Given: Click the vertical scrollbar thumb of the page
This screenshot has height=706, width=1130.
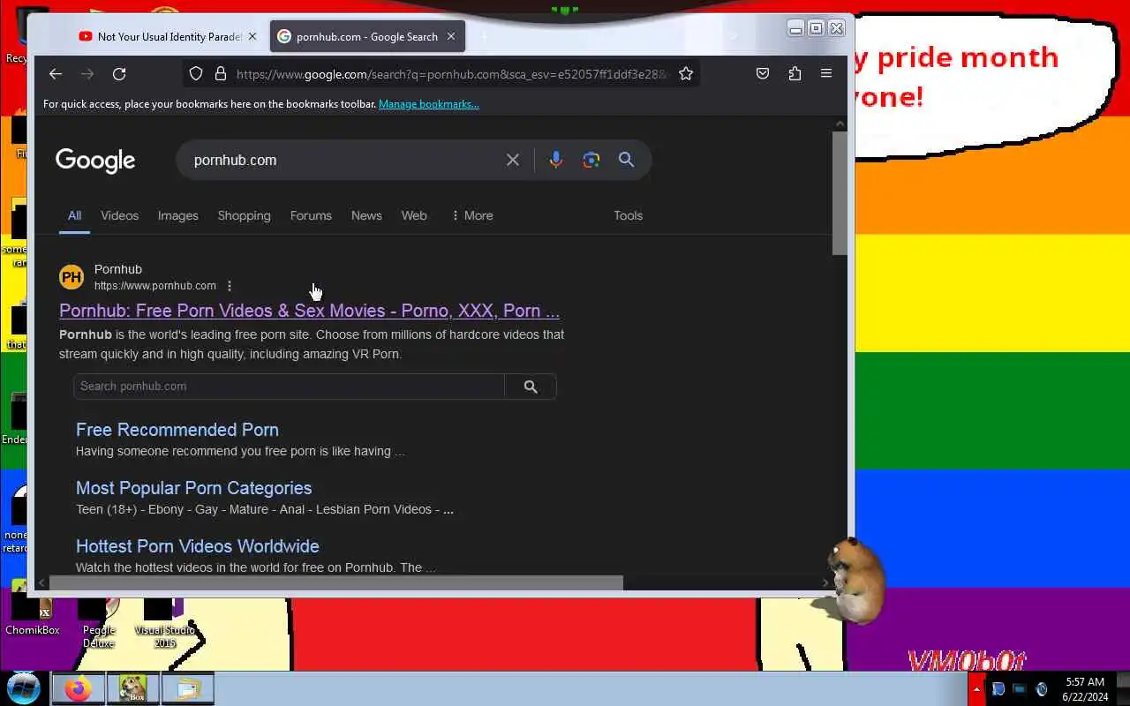Looking at the screenshot, I should click(x=840, y=193).
